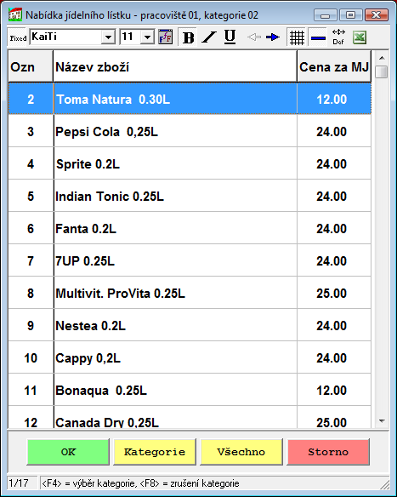Reset column widths with Def icon
The width and height of the screenshot is (397, 497).
338,37
